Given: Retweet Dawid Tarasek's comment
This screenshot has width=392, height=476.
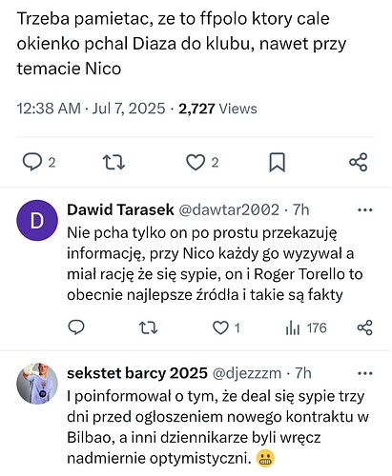Looking at the screenshot, I should tap(149, 327).
